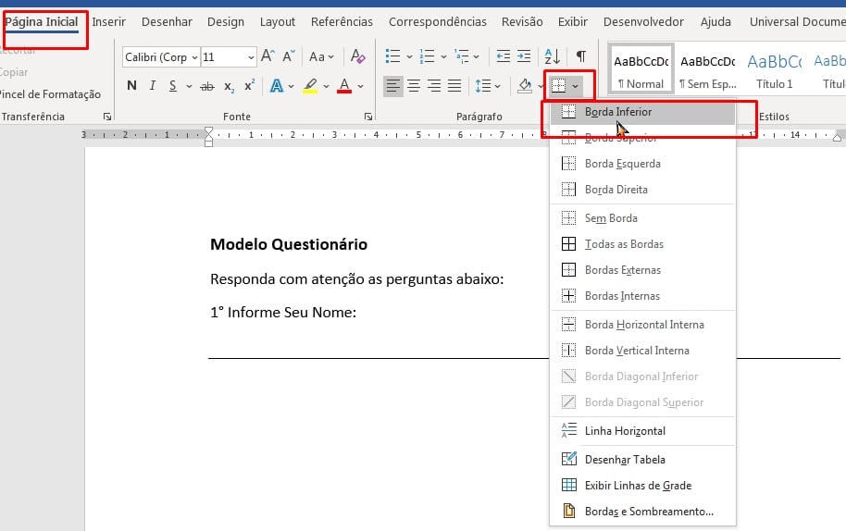This screenshot has height=531, width=846.
Task: Switch to the Layout tab
Action: tap(278, 21)
